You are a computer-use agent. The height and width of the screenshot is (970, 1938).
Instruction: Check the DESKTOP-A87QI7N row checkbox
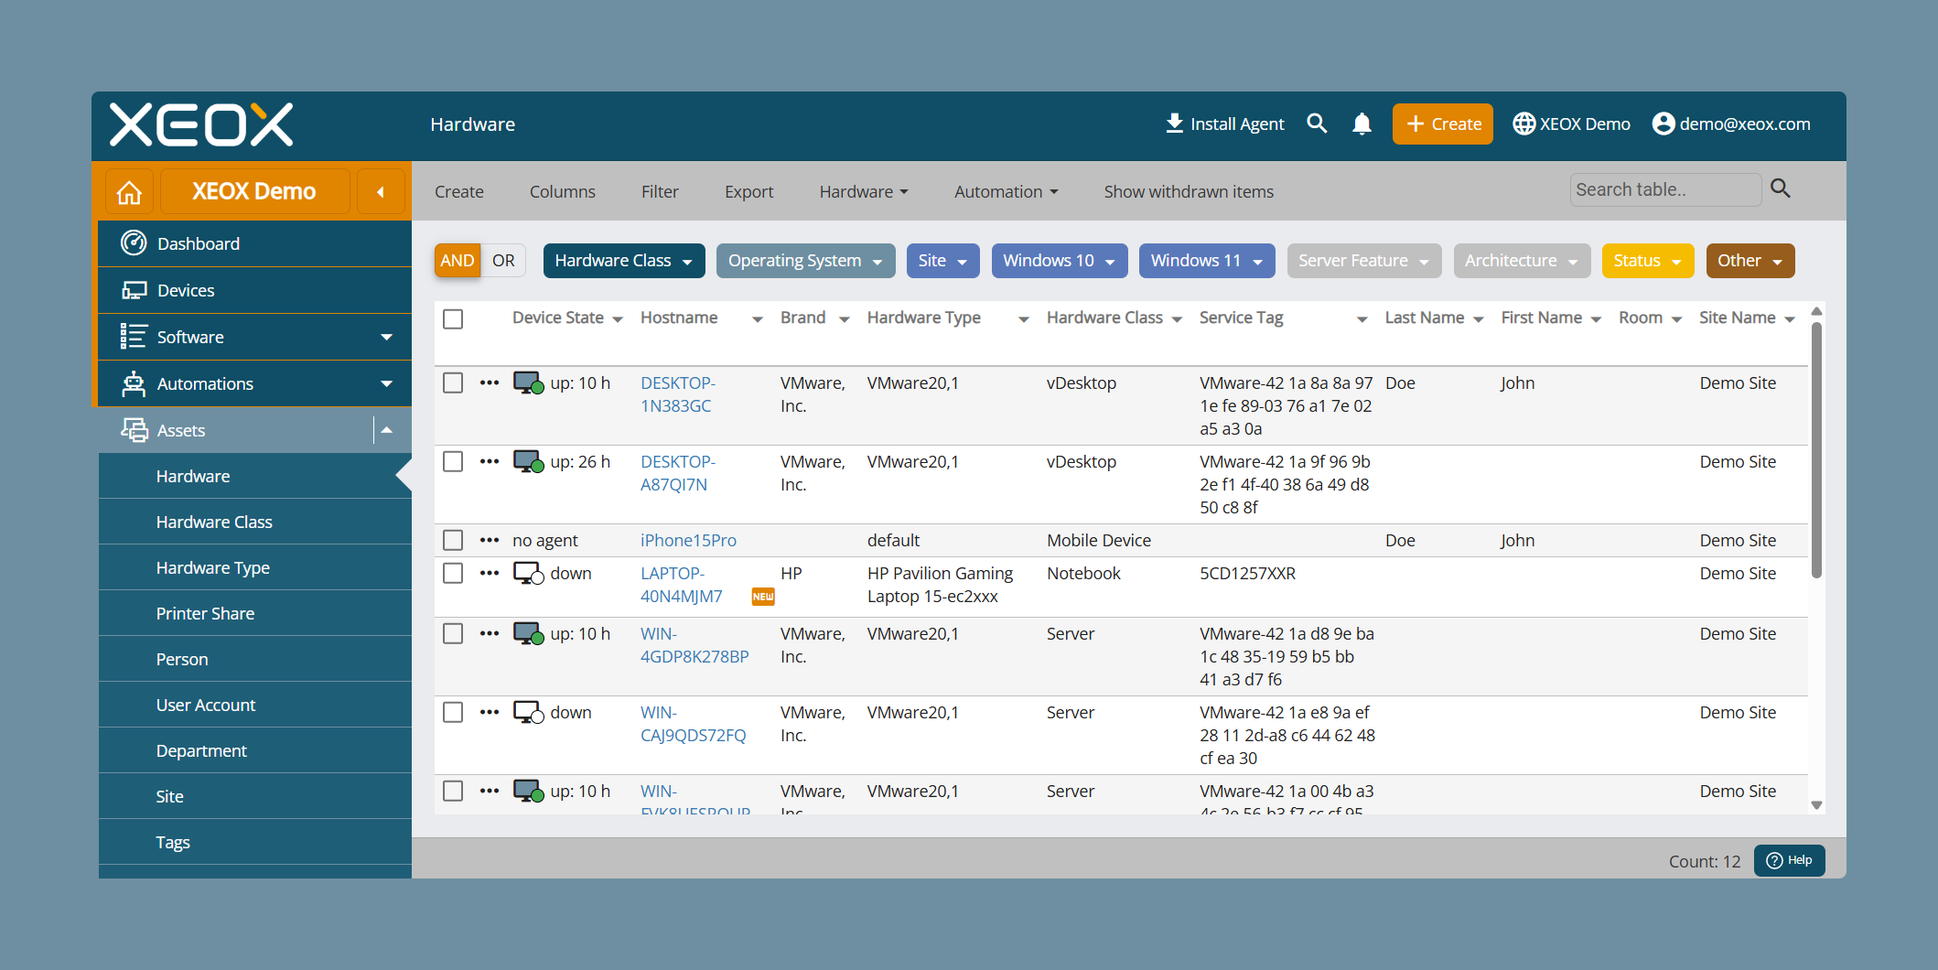coord(453,461)
